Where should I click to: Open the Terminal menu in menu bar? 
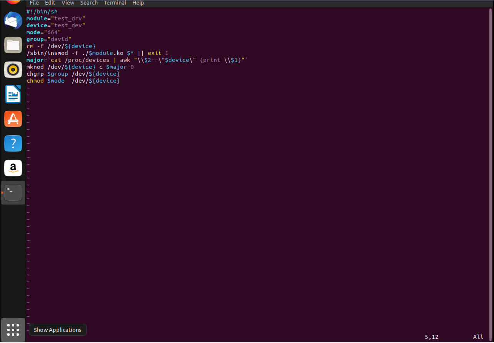coord(115,3)
